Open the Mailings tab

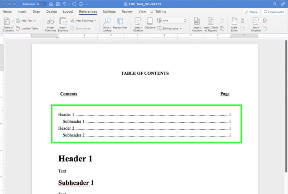pos(109,12)
